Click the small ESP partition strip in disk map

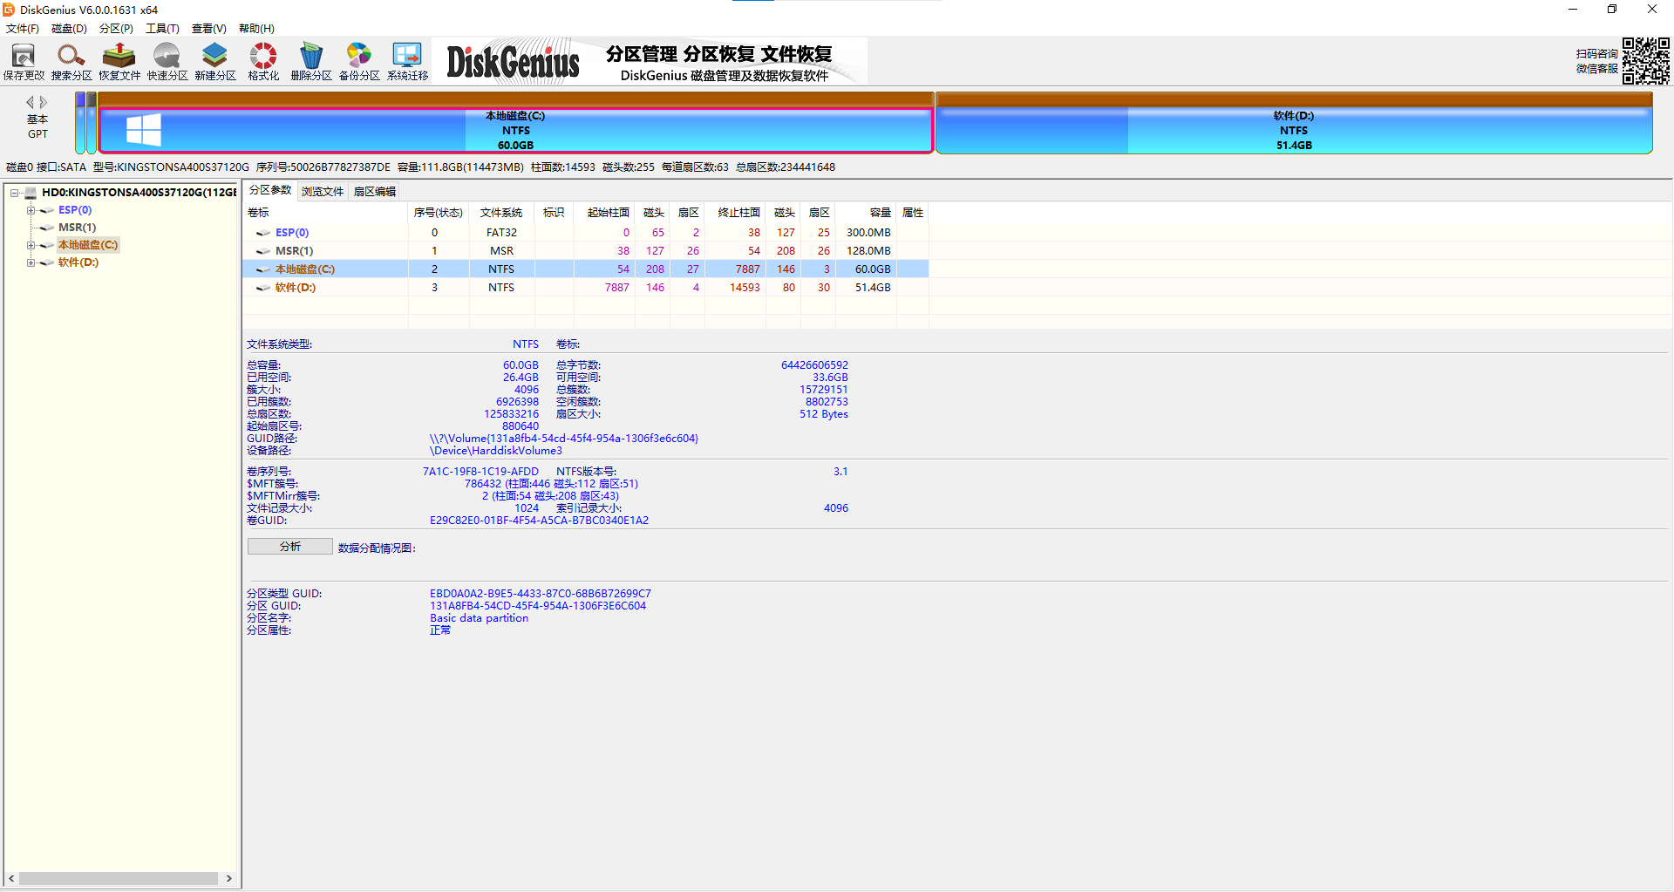[80, 124]
